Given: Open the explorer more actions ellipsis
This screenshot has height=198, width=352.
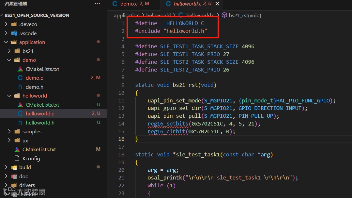Looking at the screenshot, I should pyautogui.click(x=98, y=4).
